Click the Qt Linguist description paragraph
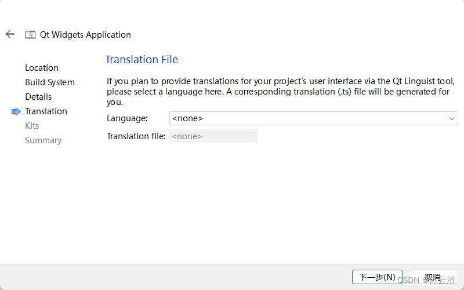Image resolution: width=464 pixels, height=290 pixels. click(278, 92)
